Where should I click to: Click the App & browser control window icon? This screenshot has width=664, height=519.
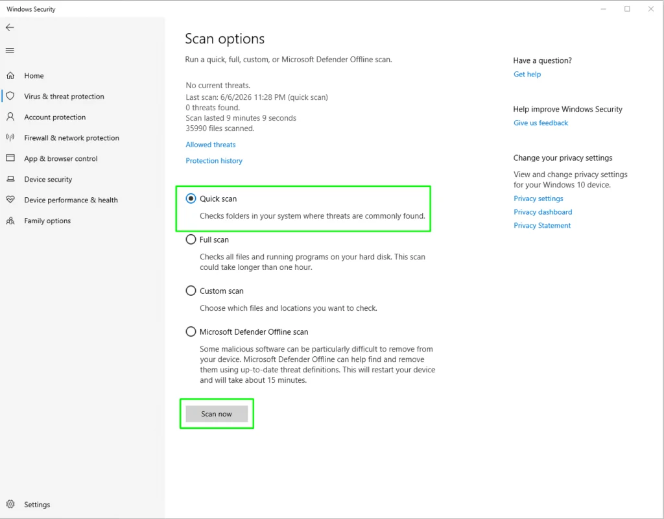point(10,158)
